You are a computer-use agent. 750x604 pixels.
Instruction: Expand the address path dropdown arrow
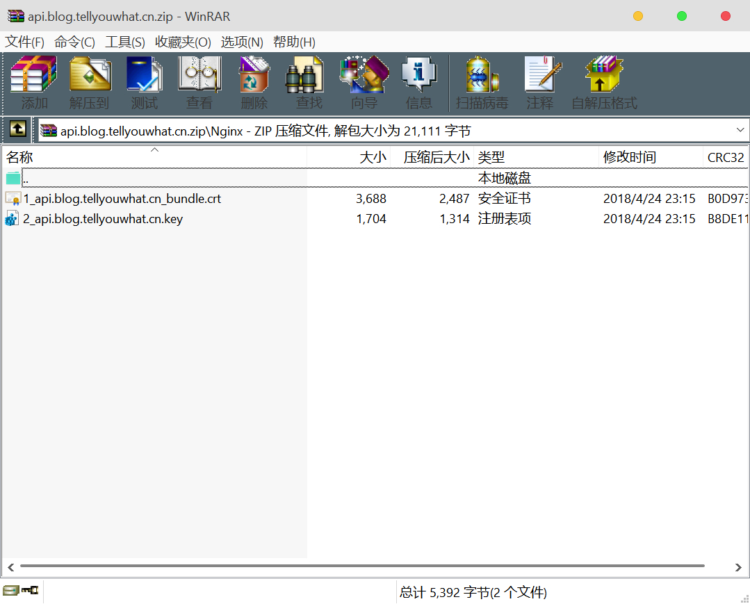[x=740, y=130]
